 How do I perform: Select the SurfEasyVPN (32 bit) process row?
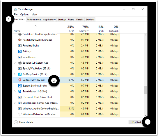tap(66, 80)
